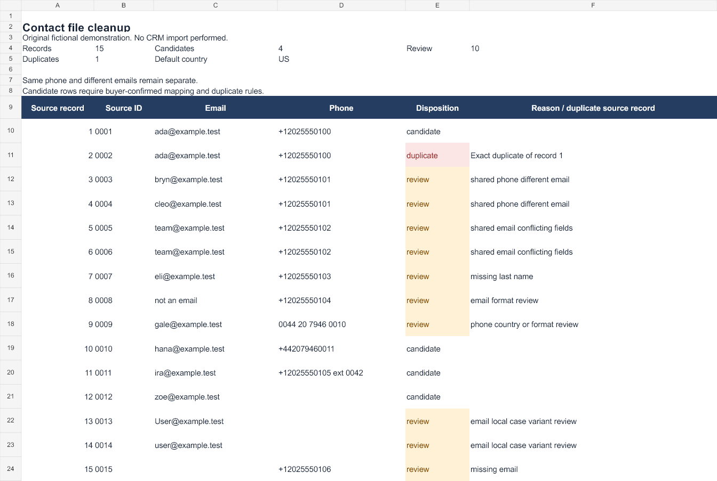The image size is (717, 481).
Task: Select the '+12025550106' phone cell
Action: [341, 469]
